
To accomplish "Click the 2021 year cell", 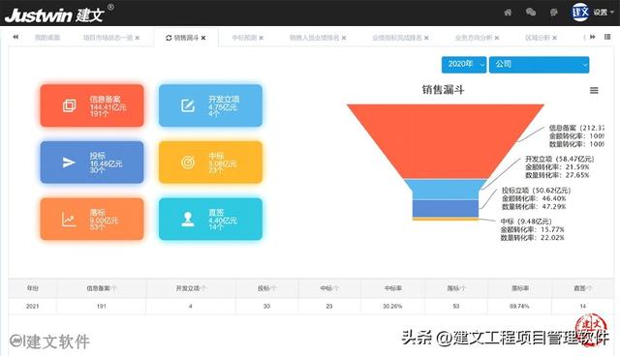I will coord(32,307).
